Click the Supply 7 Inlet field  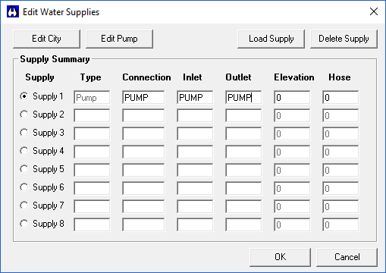(x=195, y=206)
